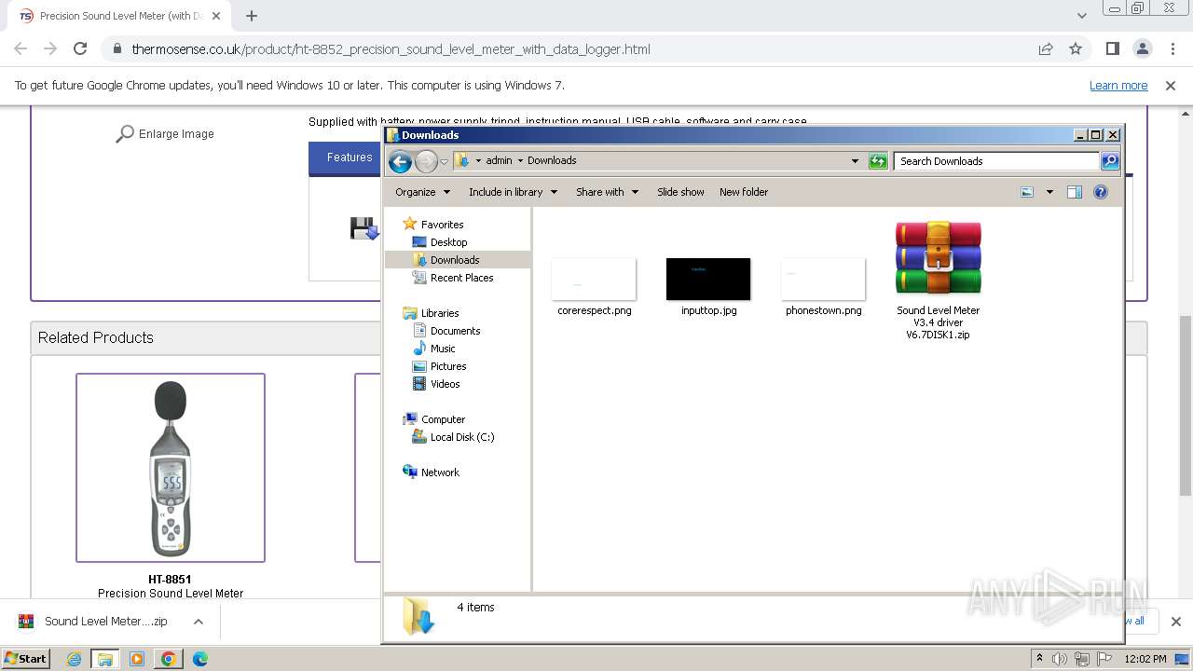
Task: Bookmark this page with star icon
Action: (1076, 48)
